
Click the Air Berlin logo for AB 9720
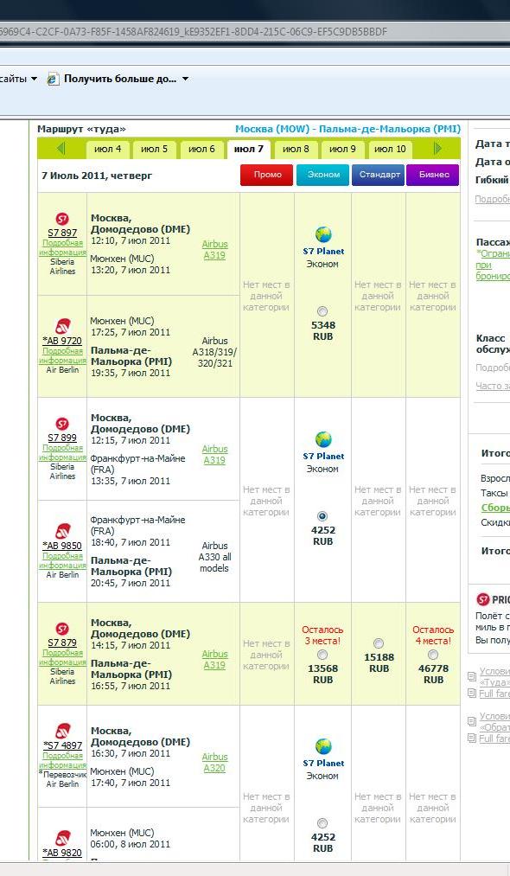[62, 326]
